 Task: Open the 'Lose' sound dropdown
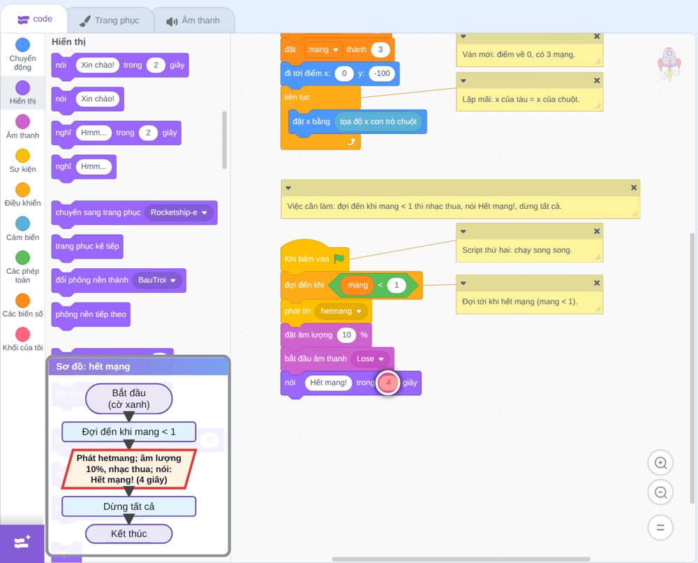tap(370, 358)
